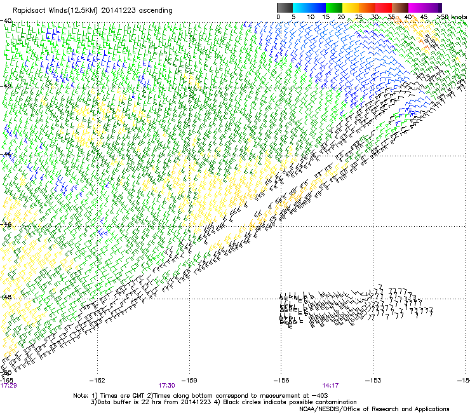Screen dimensions: 470x413
Task: Click the purple '17:30' time label
Action: pyautogui.click(x=166, y=386)
